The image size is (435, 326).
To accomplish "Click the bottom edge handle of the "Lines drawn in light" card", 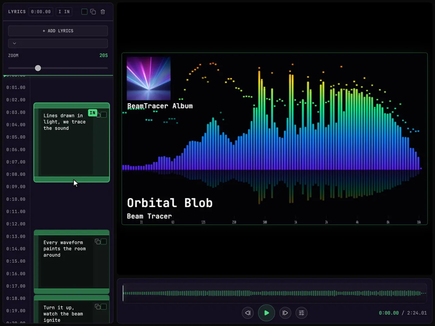I will point(72,179).
